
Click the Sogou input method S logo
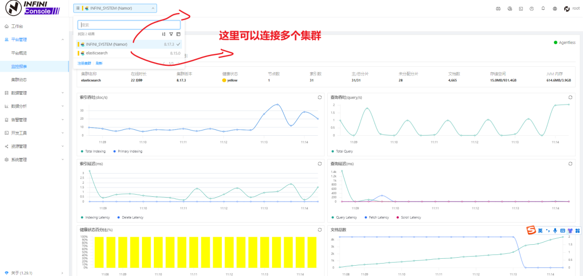coord(531,231)
